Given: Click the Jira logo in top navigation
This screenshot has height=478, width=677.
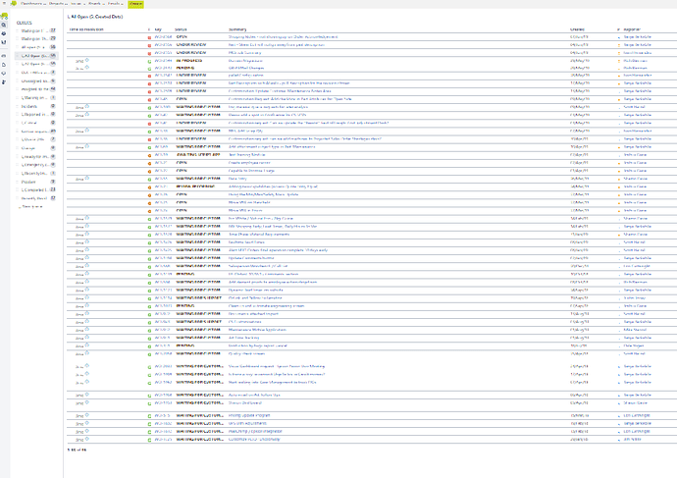Looking at the screenshot, I should pyautogui.click(x=14, y=4).
